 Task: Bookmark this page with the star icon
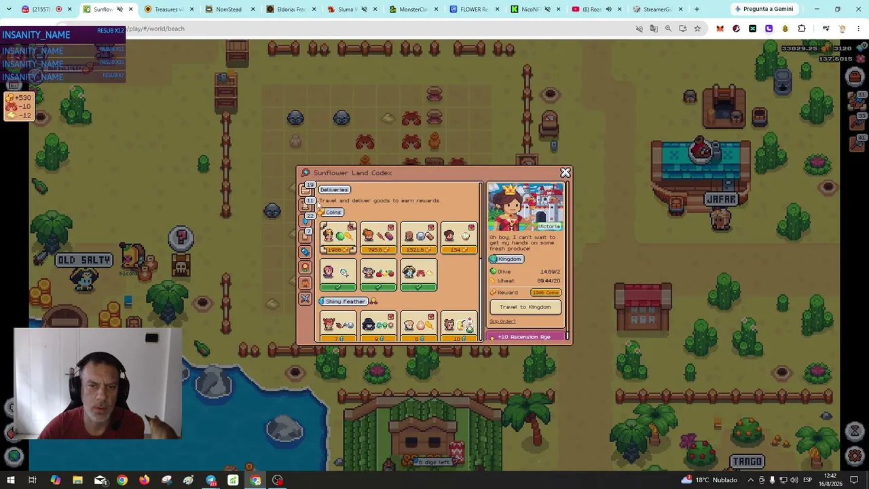(697, 29)
